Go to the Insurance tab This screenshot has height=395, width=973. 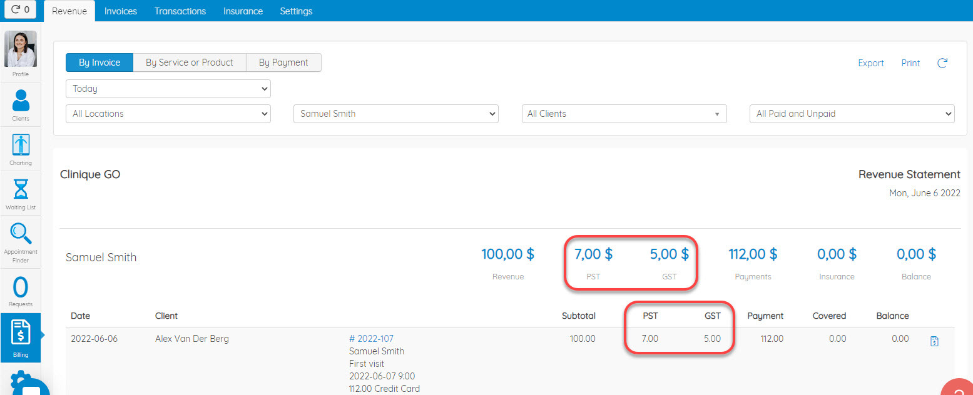[243, 11]
